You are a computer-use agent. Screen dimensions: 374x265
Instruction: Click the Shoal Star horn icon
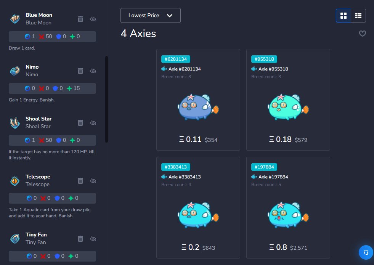(x=15, y=123)
